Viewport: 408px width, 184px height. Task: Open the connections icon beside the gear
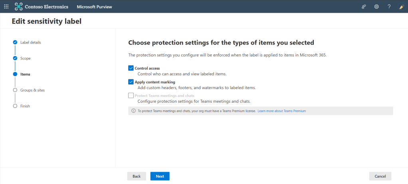[x=364, y=7]
